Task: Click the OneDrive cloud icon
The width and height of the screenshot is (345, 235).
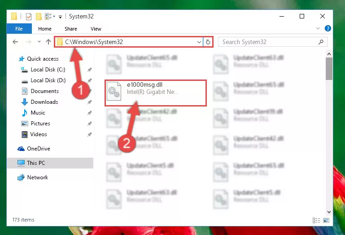Action: (21, 149)
